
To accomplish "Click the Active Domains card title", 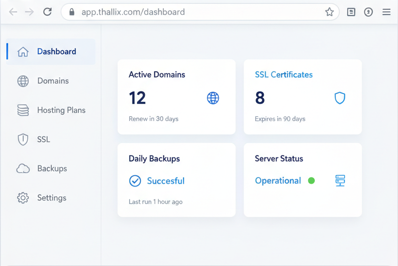I will [x=157, y=75].
